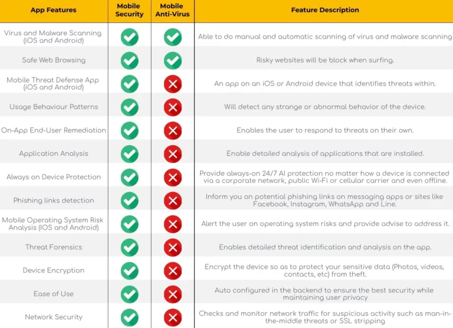Click green check for Always on Device Protection
Viewport: 453px width, 328px height.
pyautogui.click(x=130, y=177)
